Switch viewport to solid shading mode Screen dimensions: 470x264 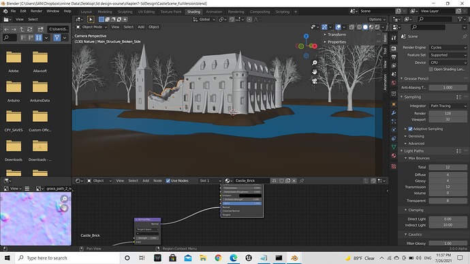point(365,27)
